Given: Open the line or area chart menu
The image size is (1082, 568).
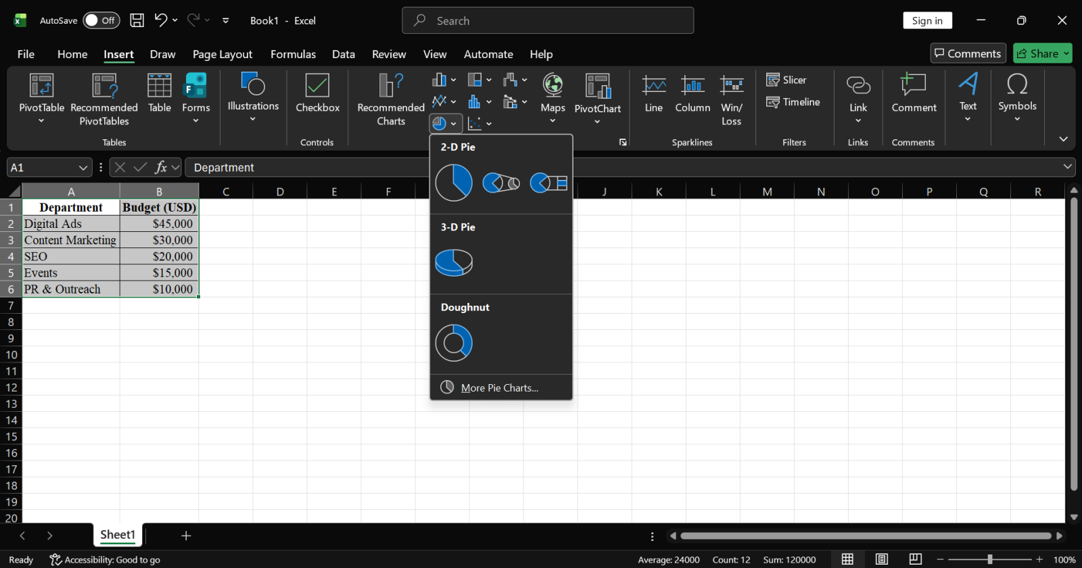Looking at the screenshot, I should click(444, 101).
